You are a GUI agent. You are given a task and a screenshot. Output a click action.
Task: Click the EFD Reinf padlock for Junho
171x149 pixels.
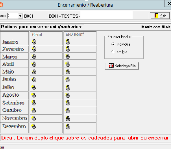click(68, 79)
